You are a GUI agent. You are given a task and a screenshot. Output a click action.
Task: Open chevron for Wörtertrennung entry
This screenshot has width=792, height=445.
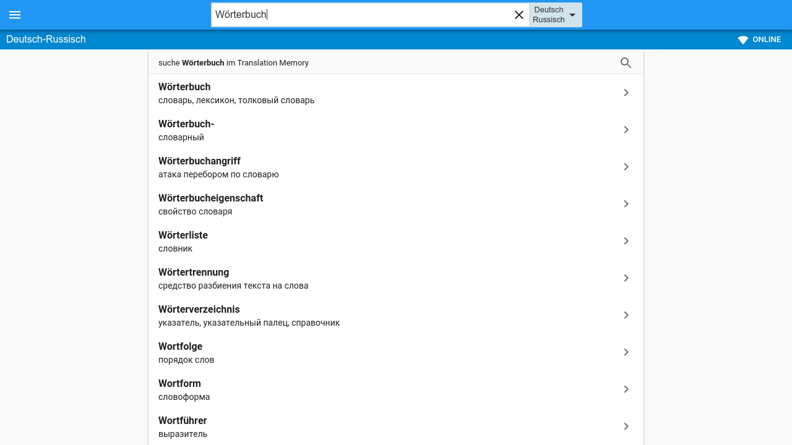point(626,278)
